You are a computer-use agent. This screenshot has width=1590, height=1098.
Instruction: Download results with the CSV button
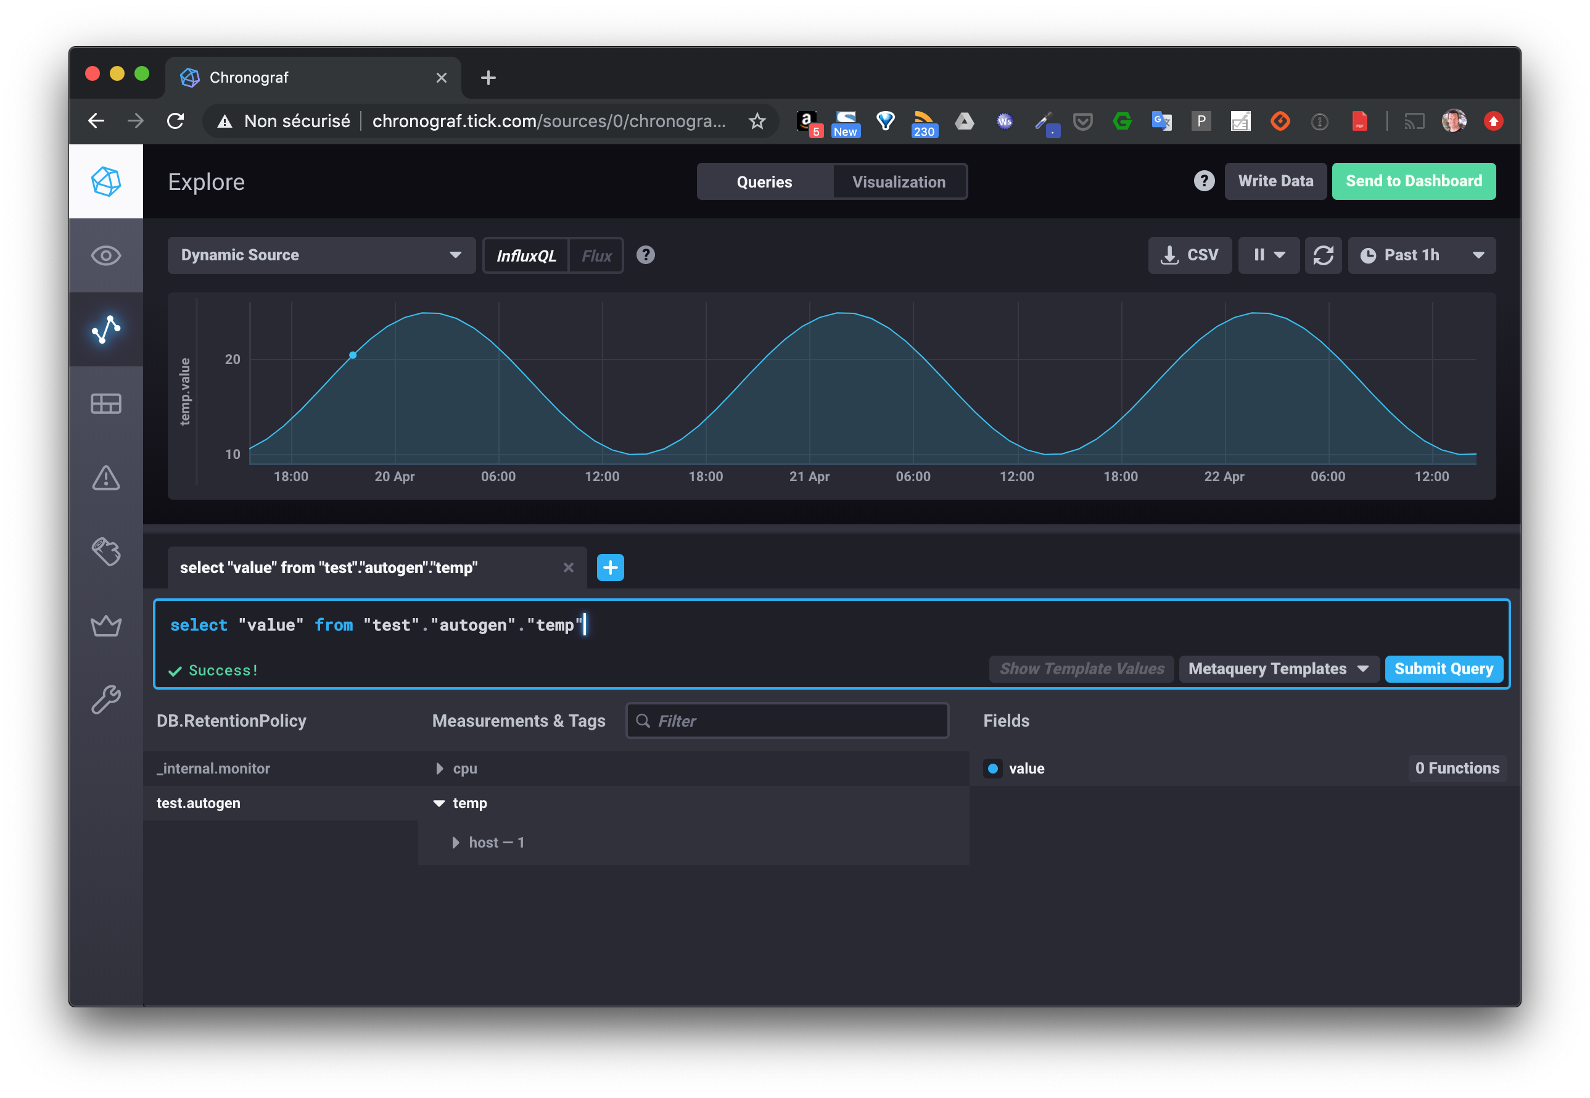pos(1189,255)
